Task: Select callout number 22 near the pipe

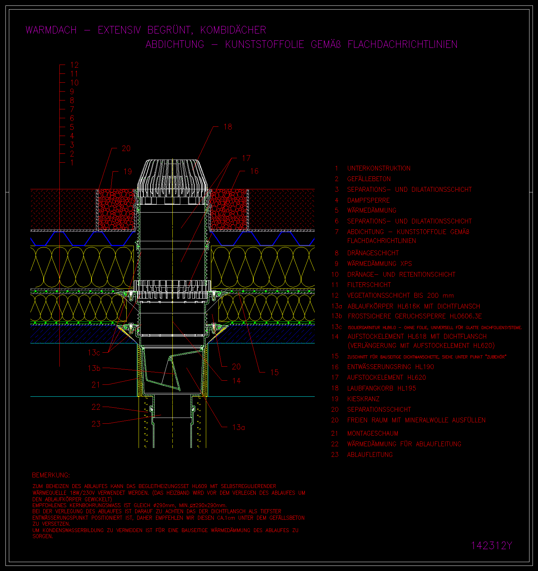Action: [96, 407]
